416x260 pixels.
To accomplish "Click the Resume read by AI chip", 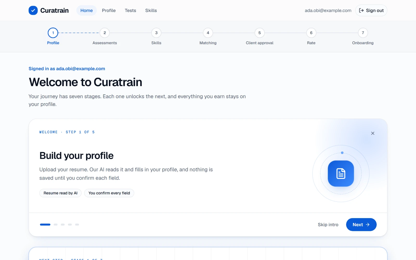I will (60, 193).
